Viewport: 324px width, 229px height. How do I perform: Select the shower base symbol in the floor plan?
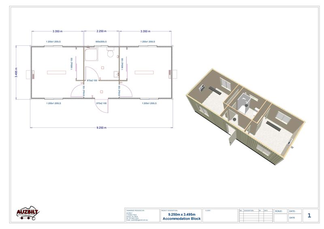point(90,54)
